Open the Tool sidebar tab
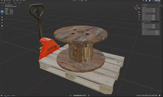The width and height of the screenshot is (163, 97). (x=161, y=9)
